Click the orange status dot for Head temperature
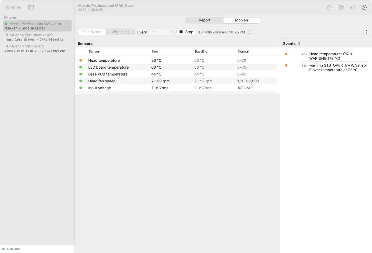 click(81, 60)
